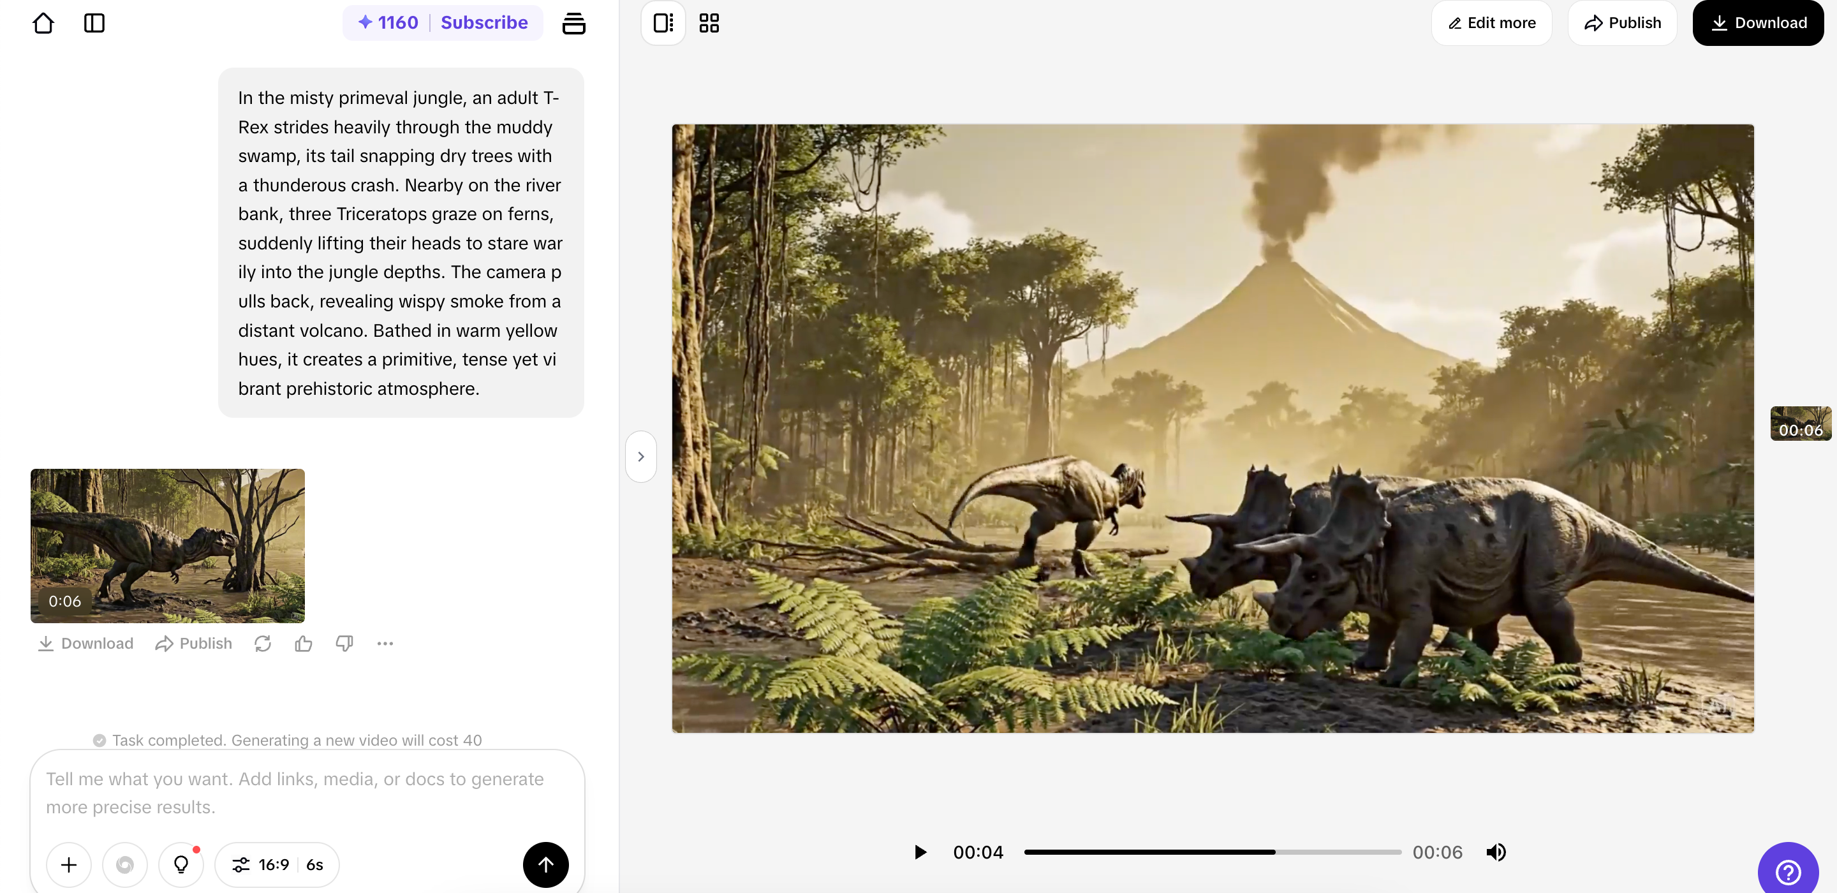Open the stacked history icon
Screen dimensions: 1837x893
coord(573,23)
